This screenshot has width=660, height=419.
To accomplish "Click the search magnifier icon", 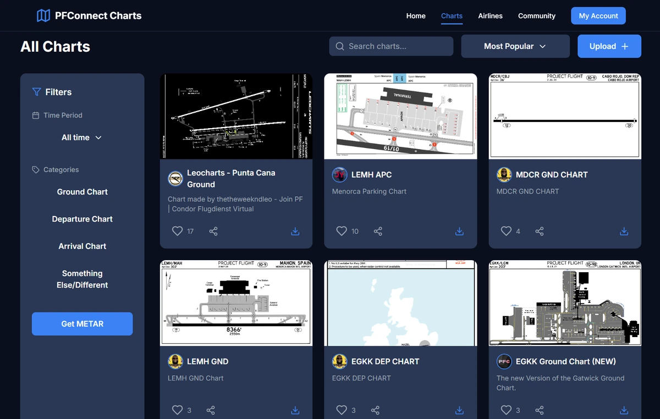I will [340, 46].
